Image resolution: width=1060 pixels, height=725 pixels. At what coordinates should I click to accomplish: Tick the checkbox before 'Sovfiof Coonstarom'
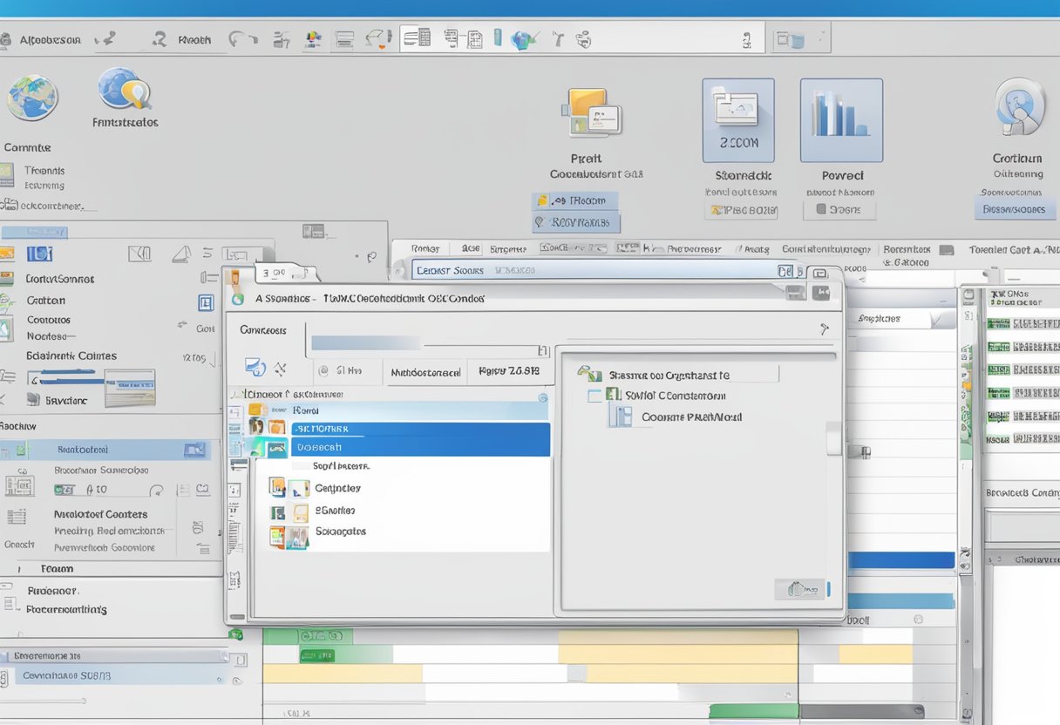(595, 395)
